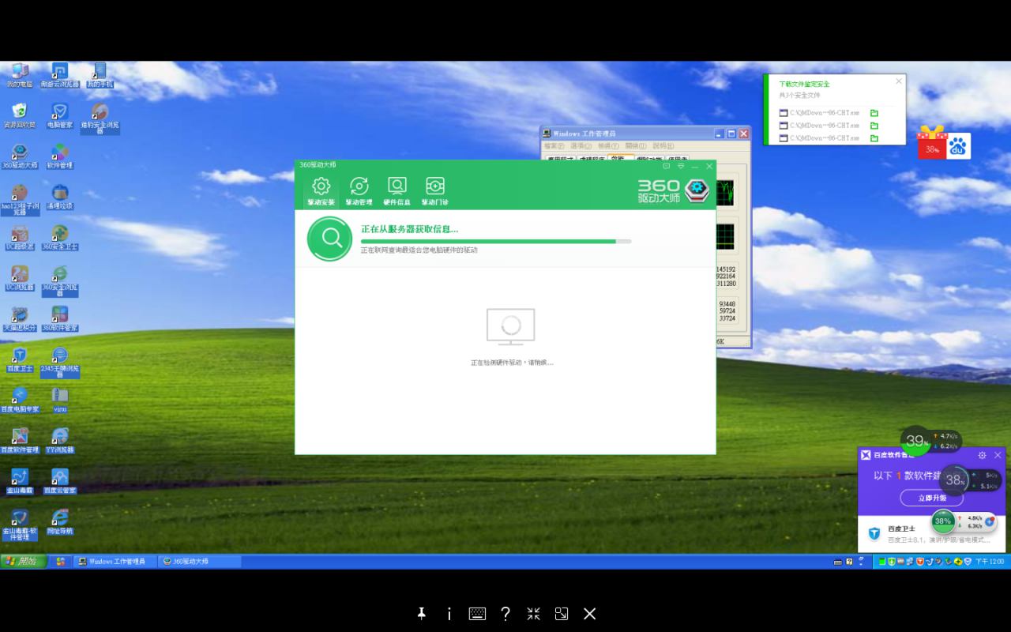Open folder for first downloaded file
Screen dimensions: 1011x632
click(x=874, y=113)
